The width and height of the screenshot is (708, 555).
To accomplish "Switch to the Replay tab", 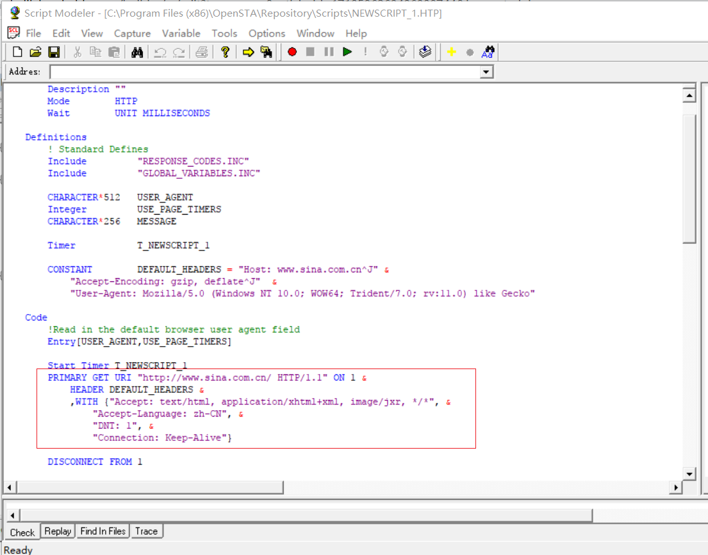I will (58, 531).
